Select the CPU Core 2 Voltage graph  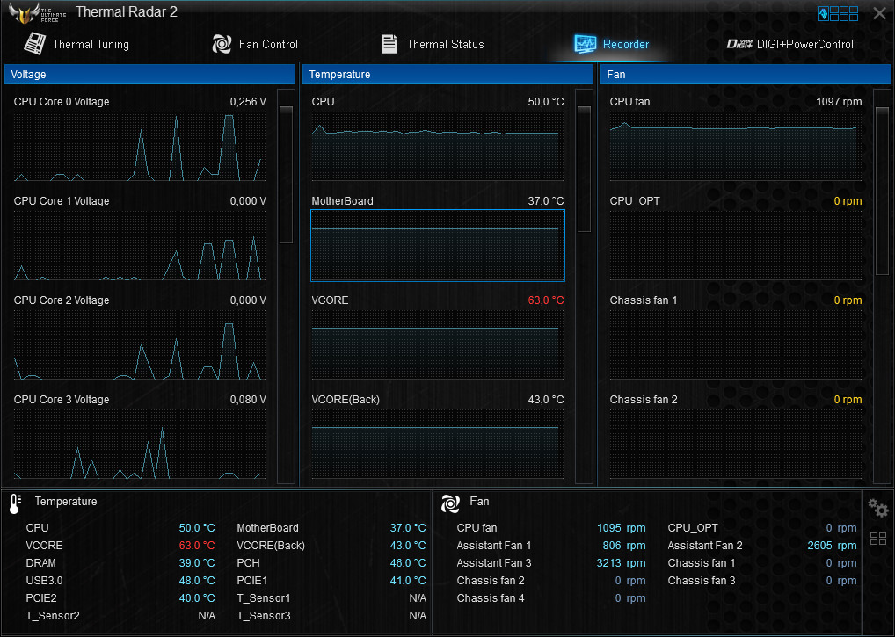click(140, 344)
